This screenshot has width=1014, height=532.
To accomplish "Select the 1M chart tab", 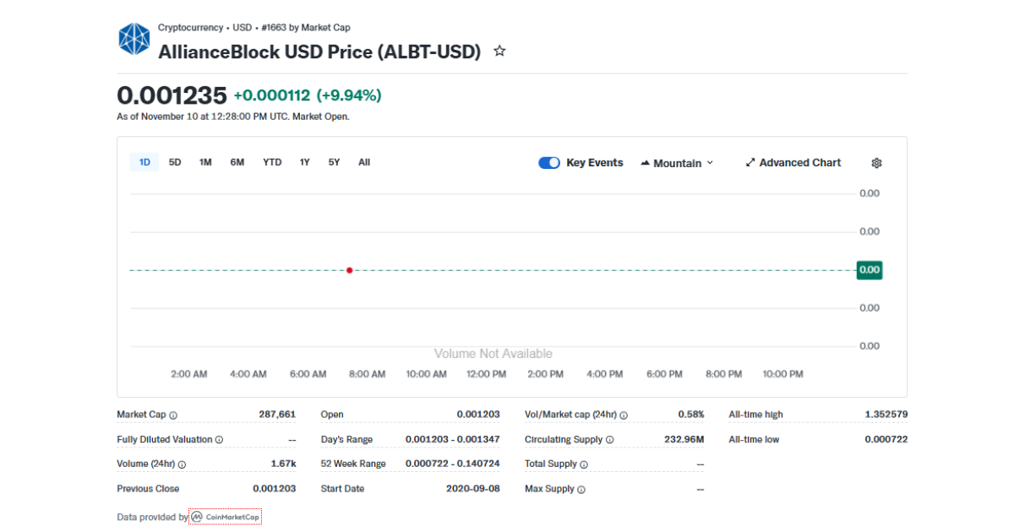I will pos(204,161).
